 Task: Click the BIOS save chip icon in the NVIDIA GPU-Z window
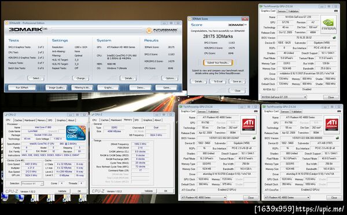[x=334, y=38]
